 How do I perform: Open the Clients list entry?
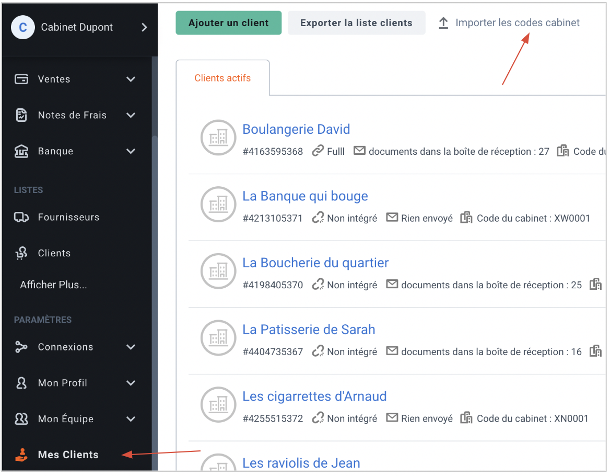click(x=54, y=253)
